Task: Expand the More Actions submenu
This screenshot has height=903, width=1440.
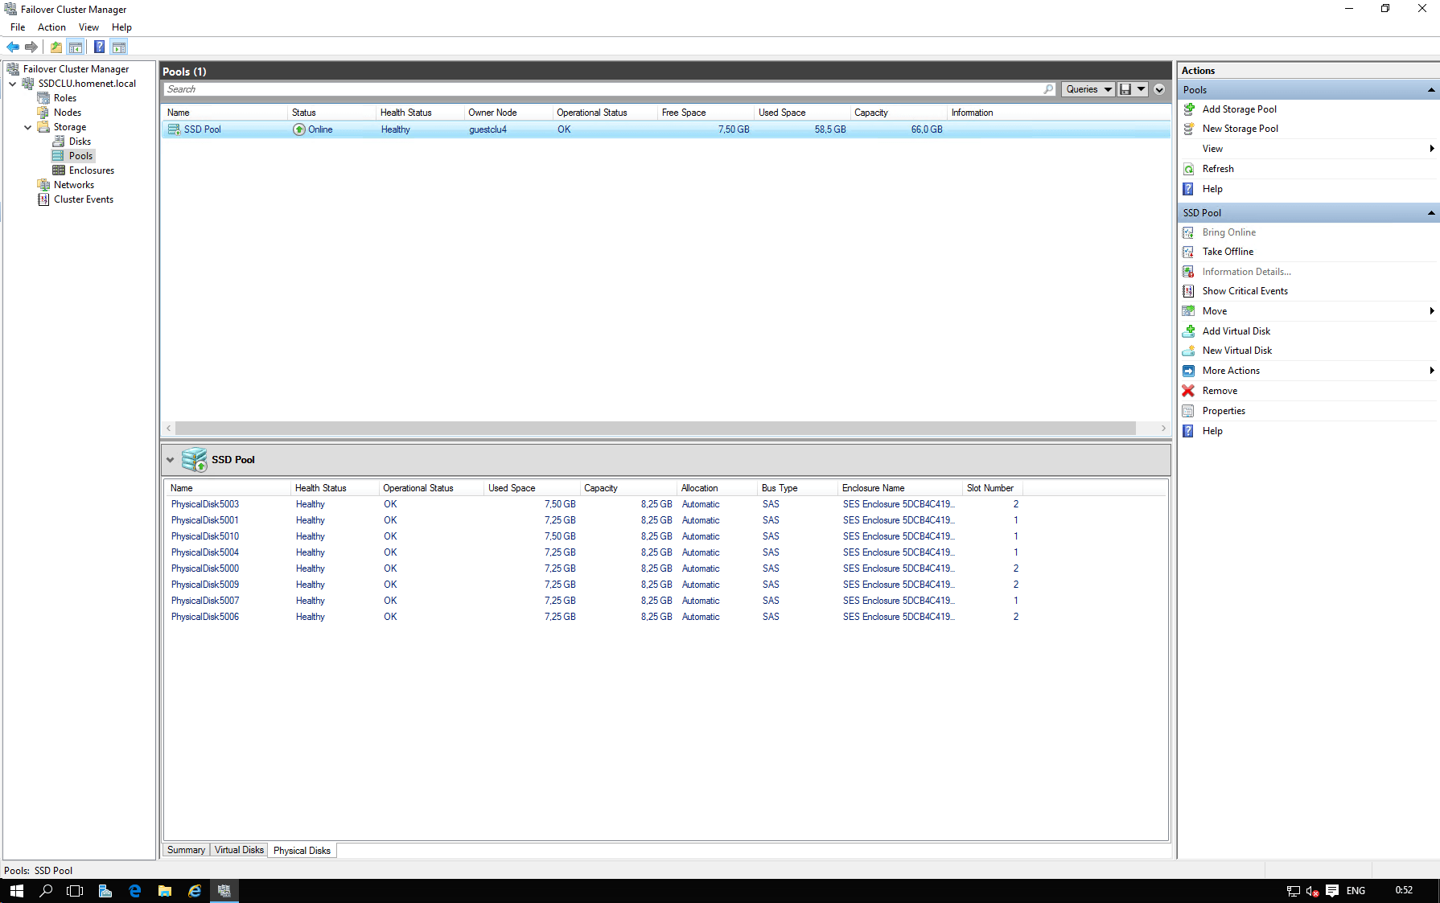Action: click(x=1432, y=371)
